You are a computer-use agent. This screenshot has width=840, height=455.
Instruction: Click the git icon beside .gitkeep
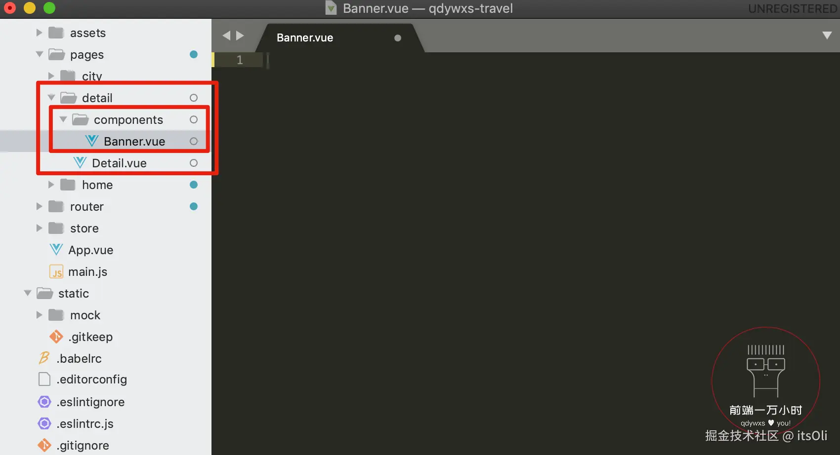56,337
